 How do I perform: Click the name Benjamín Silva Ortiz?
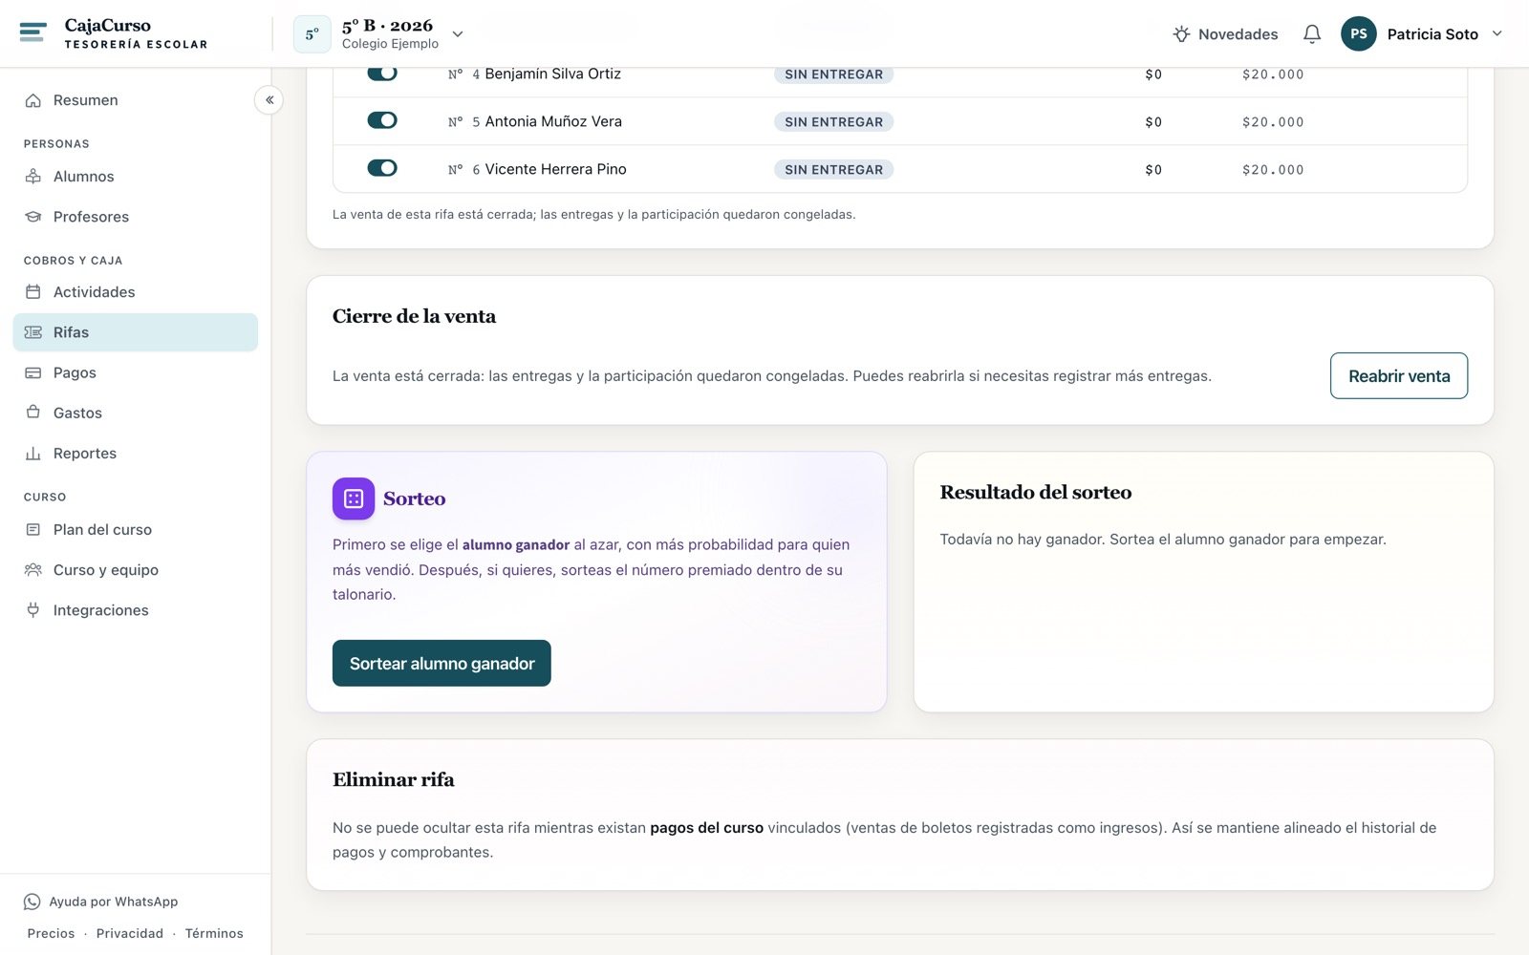coord(553,74)
